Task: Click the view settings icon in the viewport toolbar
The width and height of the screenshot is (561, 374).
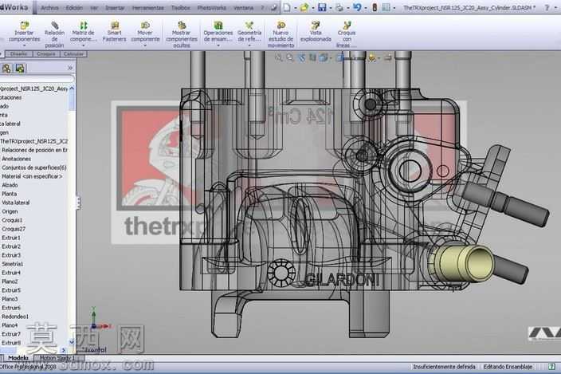Action: click(x=388, y=57)
